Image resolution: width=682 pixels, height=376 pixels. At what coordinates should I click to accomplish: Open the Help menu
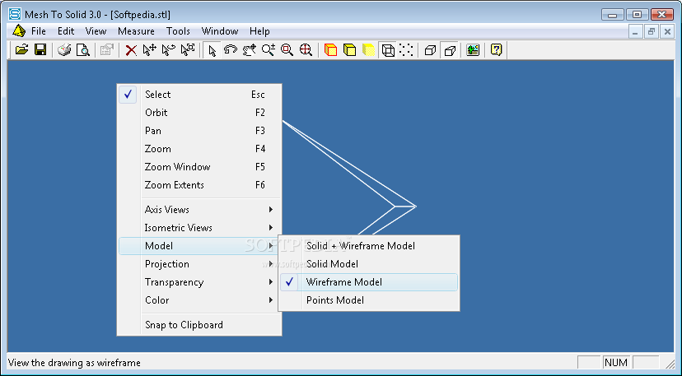tap(259, 31)
